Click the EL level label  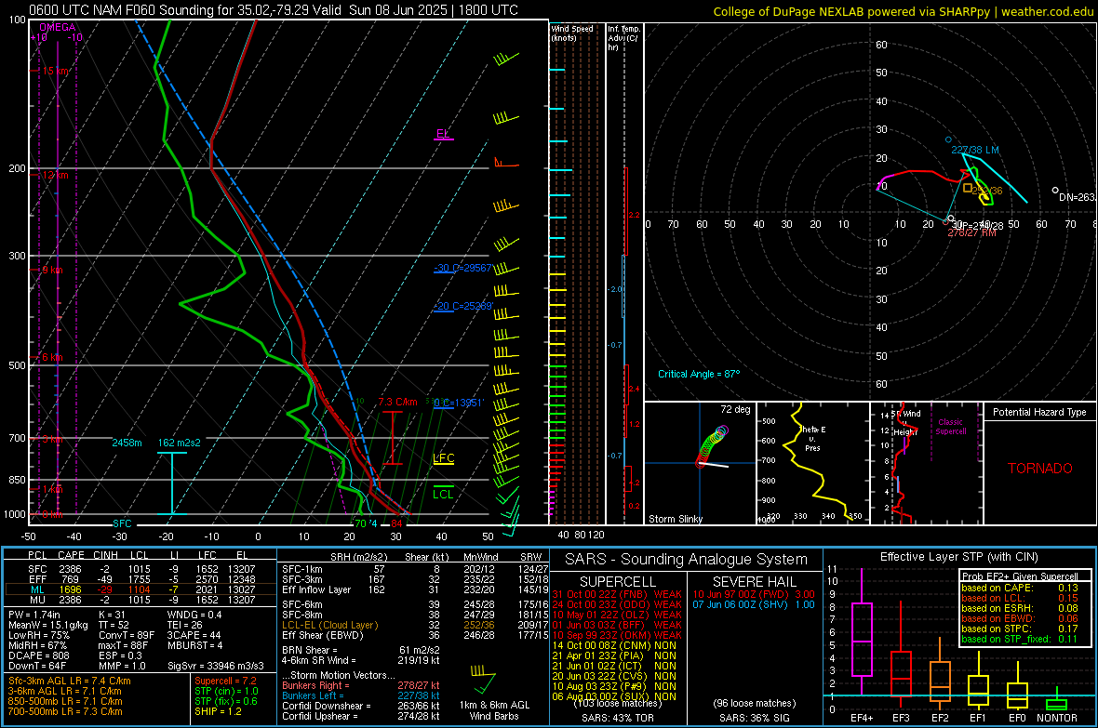(443, 133)
